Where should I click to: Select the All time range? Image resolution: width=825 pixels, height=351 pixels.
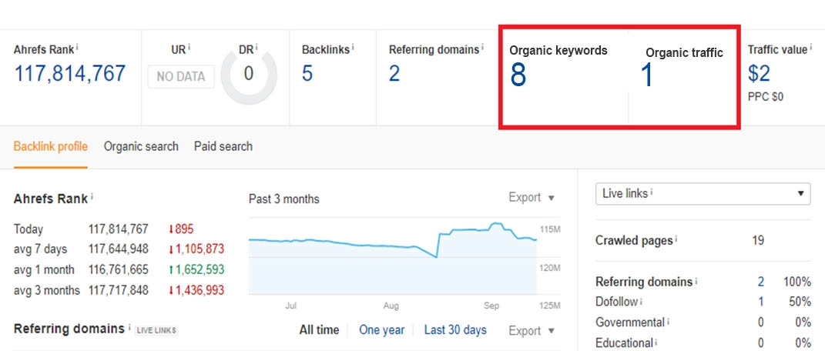point(319,329)
